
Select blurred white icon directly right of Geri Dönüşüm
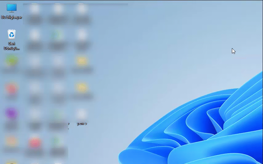[35, 35]
